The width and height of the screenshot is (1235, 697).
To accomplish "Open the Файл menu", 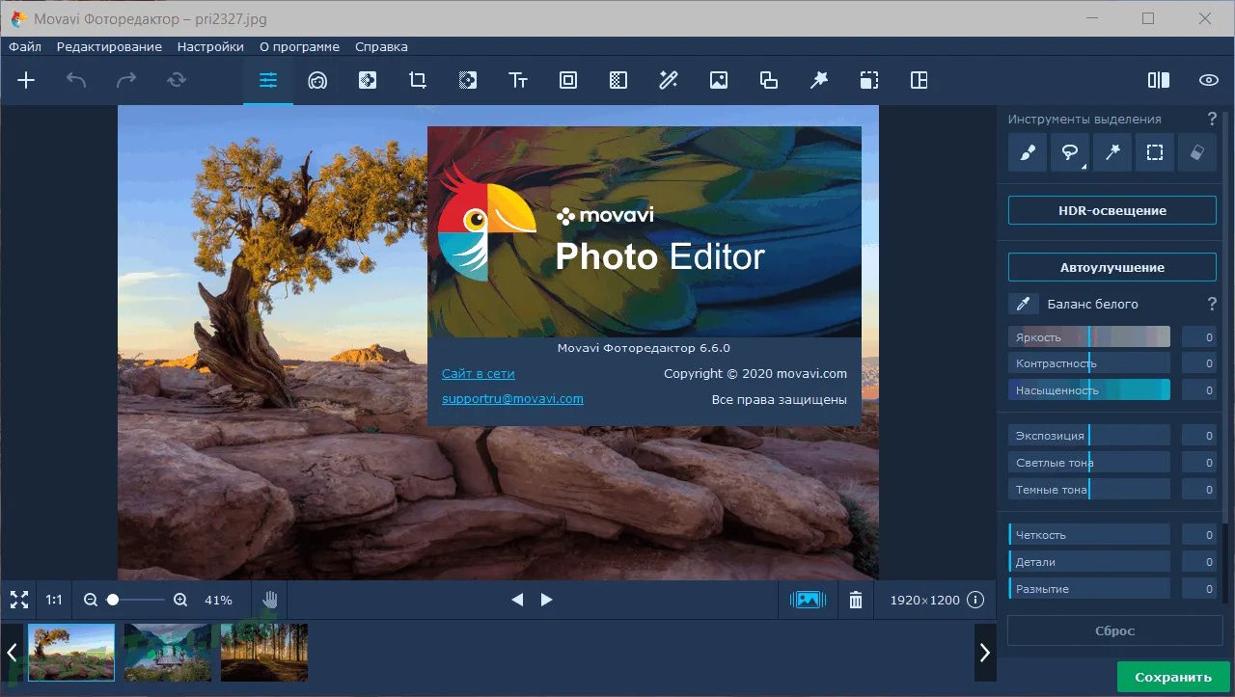I will [25, 46].
